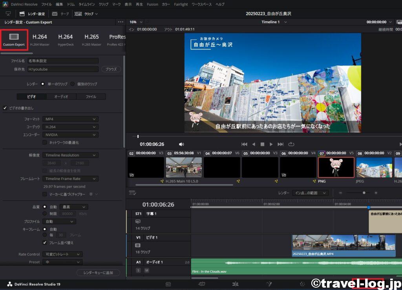Screen dimensions: 402x290
Task: Click the ブラウズ button for the save location
Action: (111, 69)
